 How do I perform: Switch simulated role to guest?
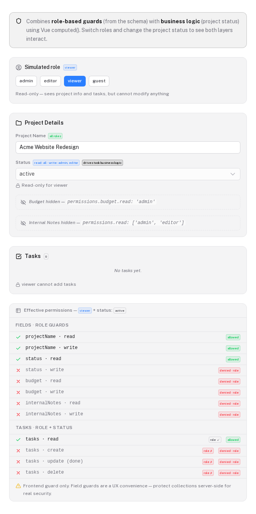[99, 81]
